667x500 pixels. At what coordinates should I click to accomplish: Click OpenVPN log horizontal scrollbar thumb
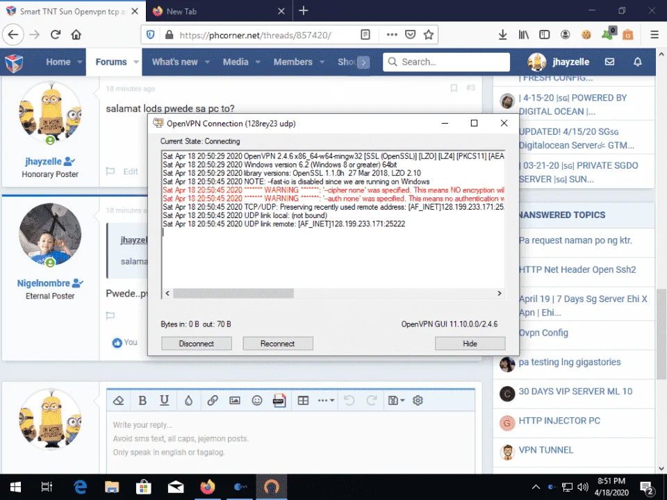click(233, 293)
